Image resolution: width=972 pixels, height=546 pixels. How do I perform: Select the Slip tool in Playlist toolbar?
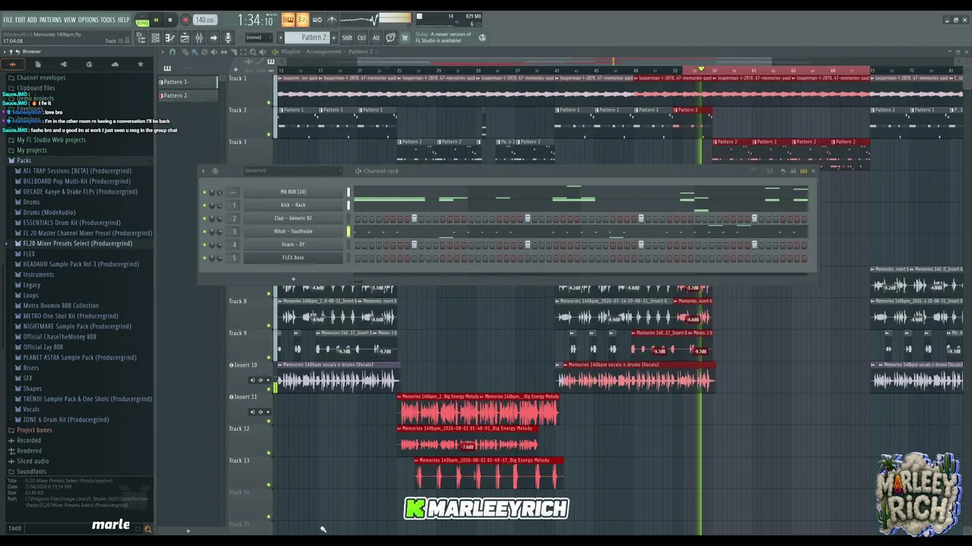[224, 52]
